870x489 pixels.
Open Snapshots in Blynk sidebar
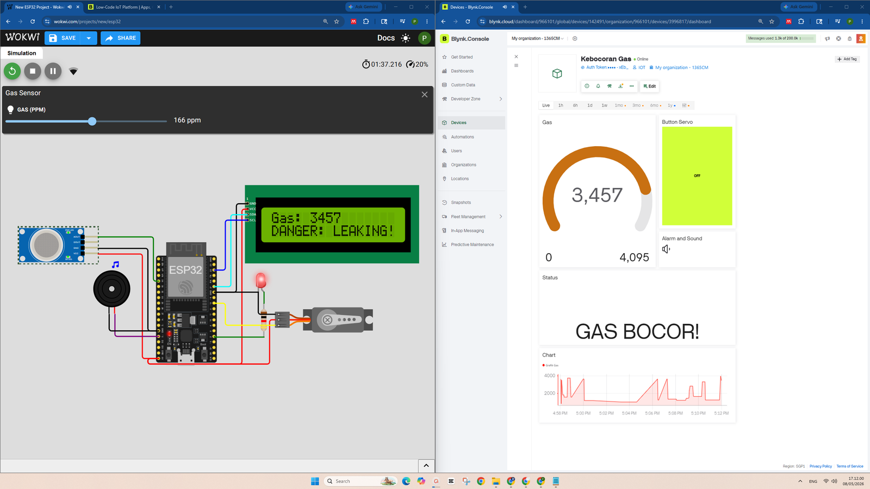pos(461,203)
